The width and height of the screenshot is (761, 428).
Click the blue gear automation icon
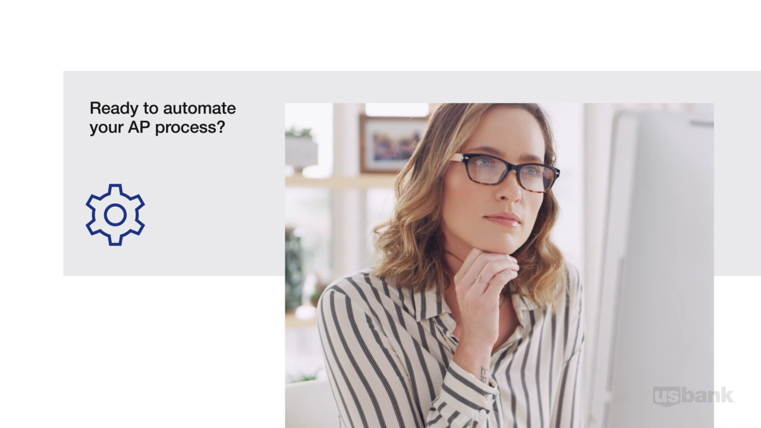click(x=115, y=215)
